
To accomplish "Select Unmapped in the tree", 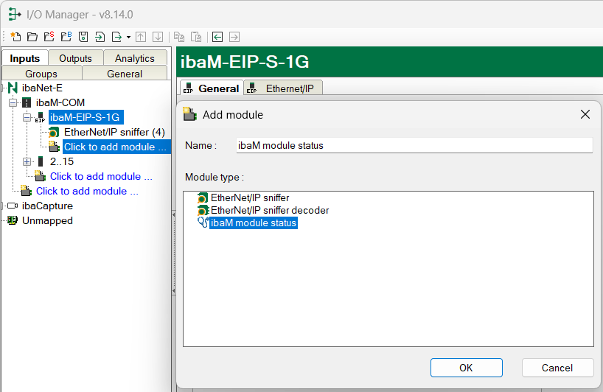I will pyautogui.click(x=47, y=220).
